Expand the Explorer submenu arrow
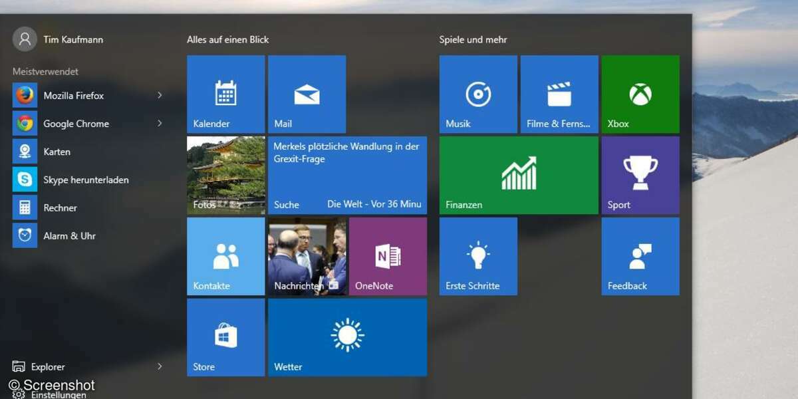 (x=160, y=366)
